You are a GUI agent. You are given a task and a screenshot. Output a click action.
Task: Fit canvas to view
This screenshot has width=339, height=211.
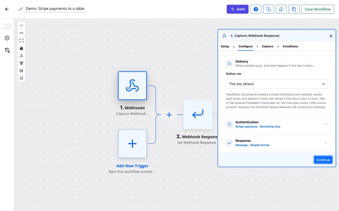point(21,41)
